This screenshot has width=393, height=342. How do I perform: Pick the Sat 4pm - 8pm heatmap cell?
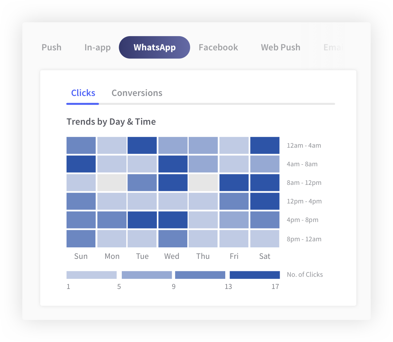tap(265, 220)
